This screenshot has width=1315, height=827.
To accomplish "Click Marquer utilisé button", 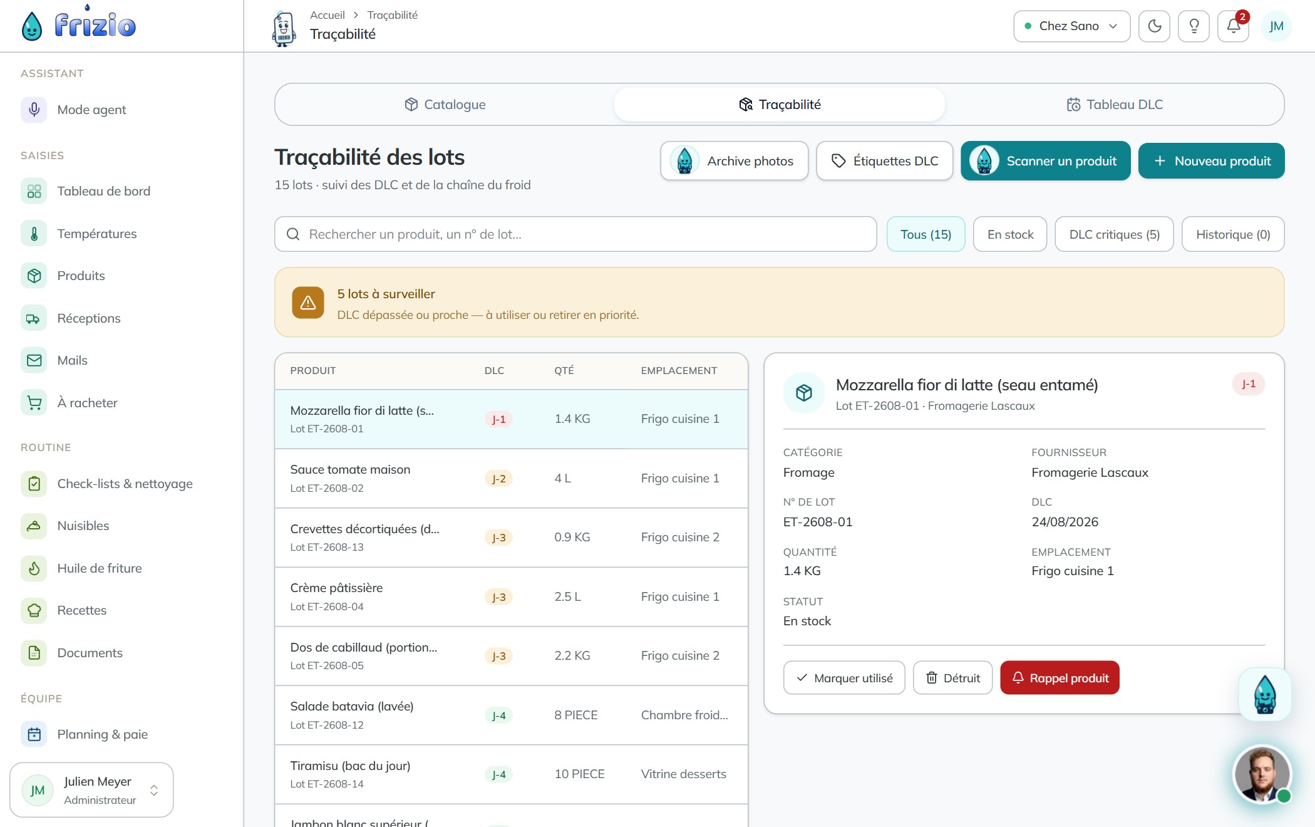I will pos(843,678).
